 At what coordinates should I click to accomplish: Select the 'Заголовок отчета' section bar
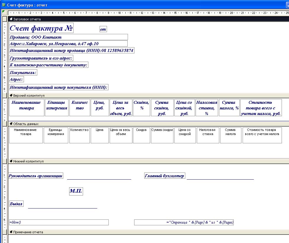(149, 19)
